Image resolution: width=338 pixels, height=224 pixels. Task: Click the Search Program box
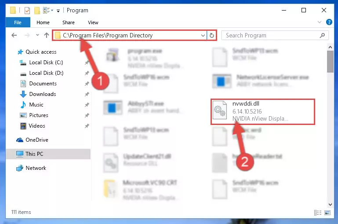tap(275, 35)
